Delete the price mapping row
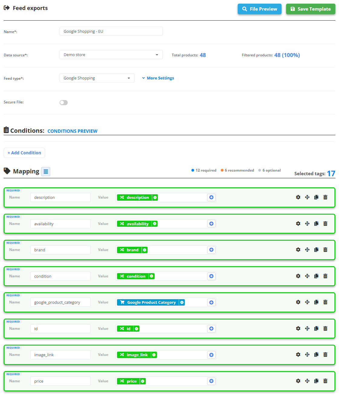The image size is (339, 395). pyautogui.click(x=325, y=381)
